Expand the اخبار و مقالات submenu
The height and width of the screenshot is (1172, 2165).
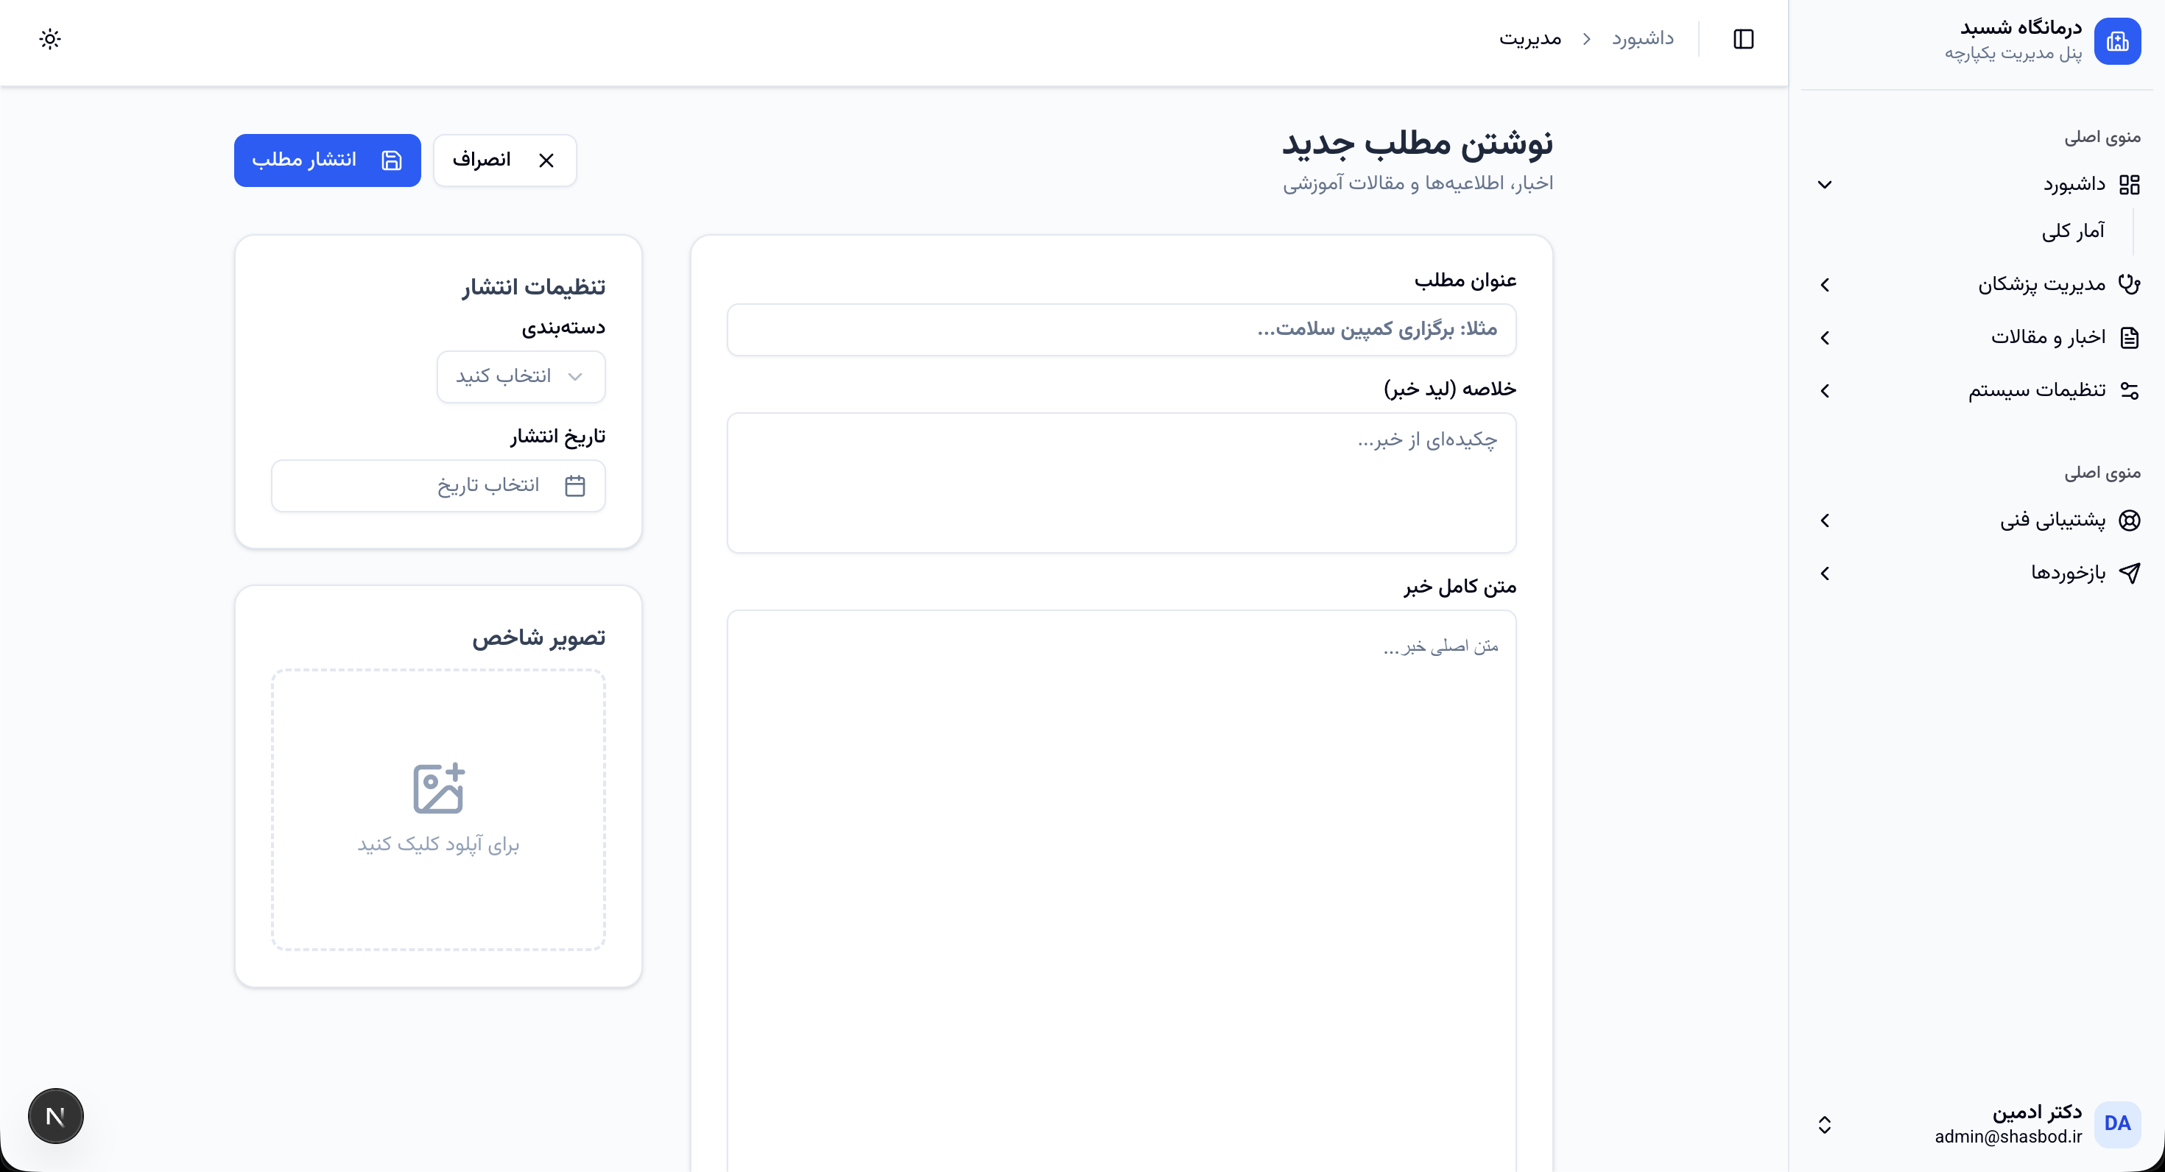[1825, 338]
